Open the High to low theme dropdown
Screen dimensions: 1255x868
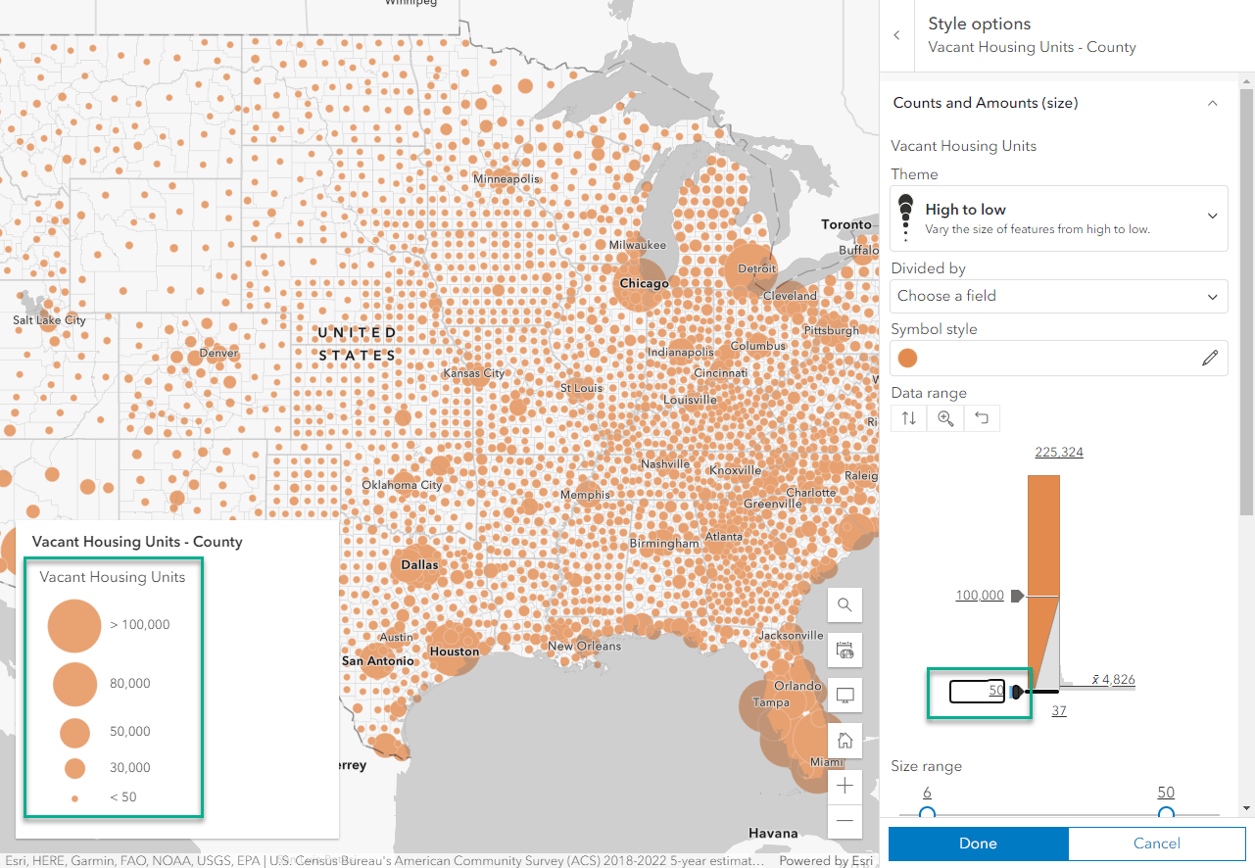[x=1059, y=218]
